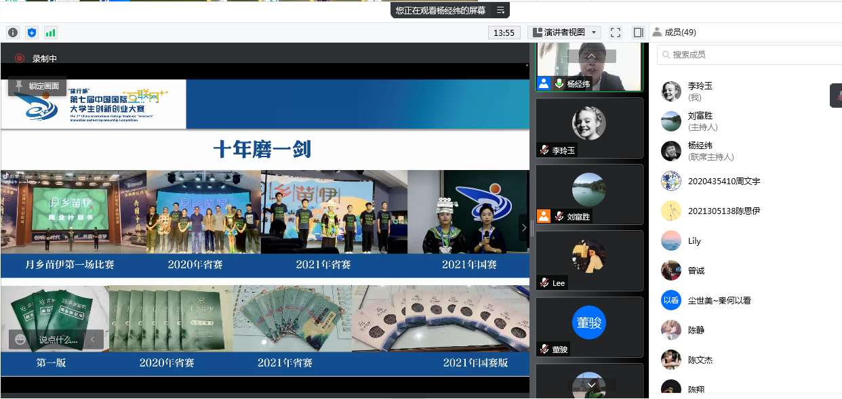
Task: Click 刘富胜's orange host badge icon
Action: 544,217
